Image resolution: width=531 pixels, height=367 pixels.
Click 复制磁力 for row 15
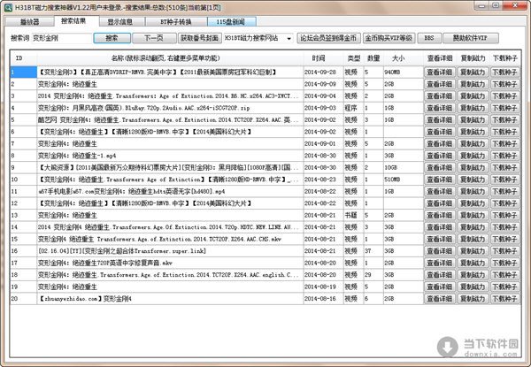pos(473,239)
